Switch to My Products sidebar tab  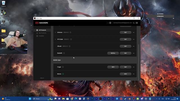click(x=42, y=33)
